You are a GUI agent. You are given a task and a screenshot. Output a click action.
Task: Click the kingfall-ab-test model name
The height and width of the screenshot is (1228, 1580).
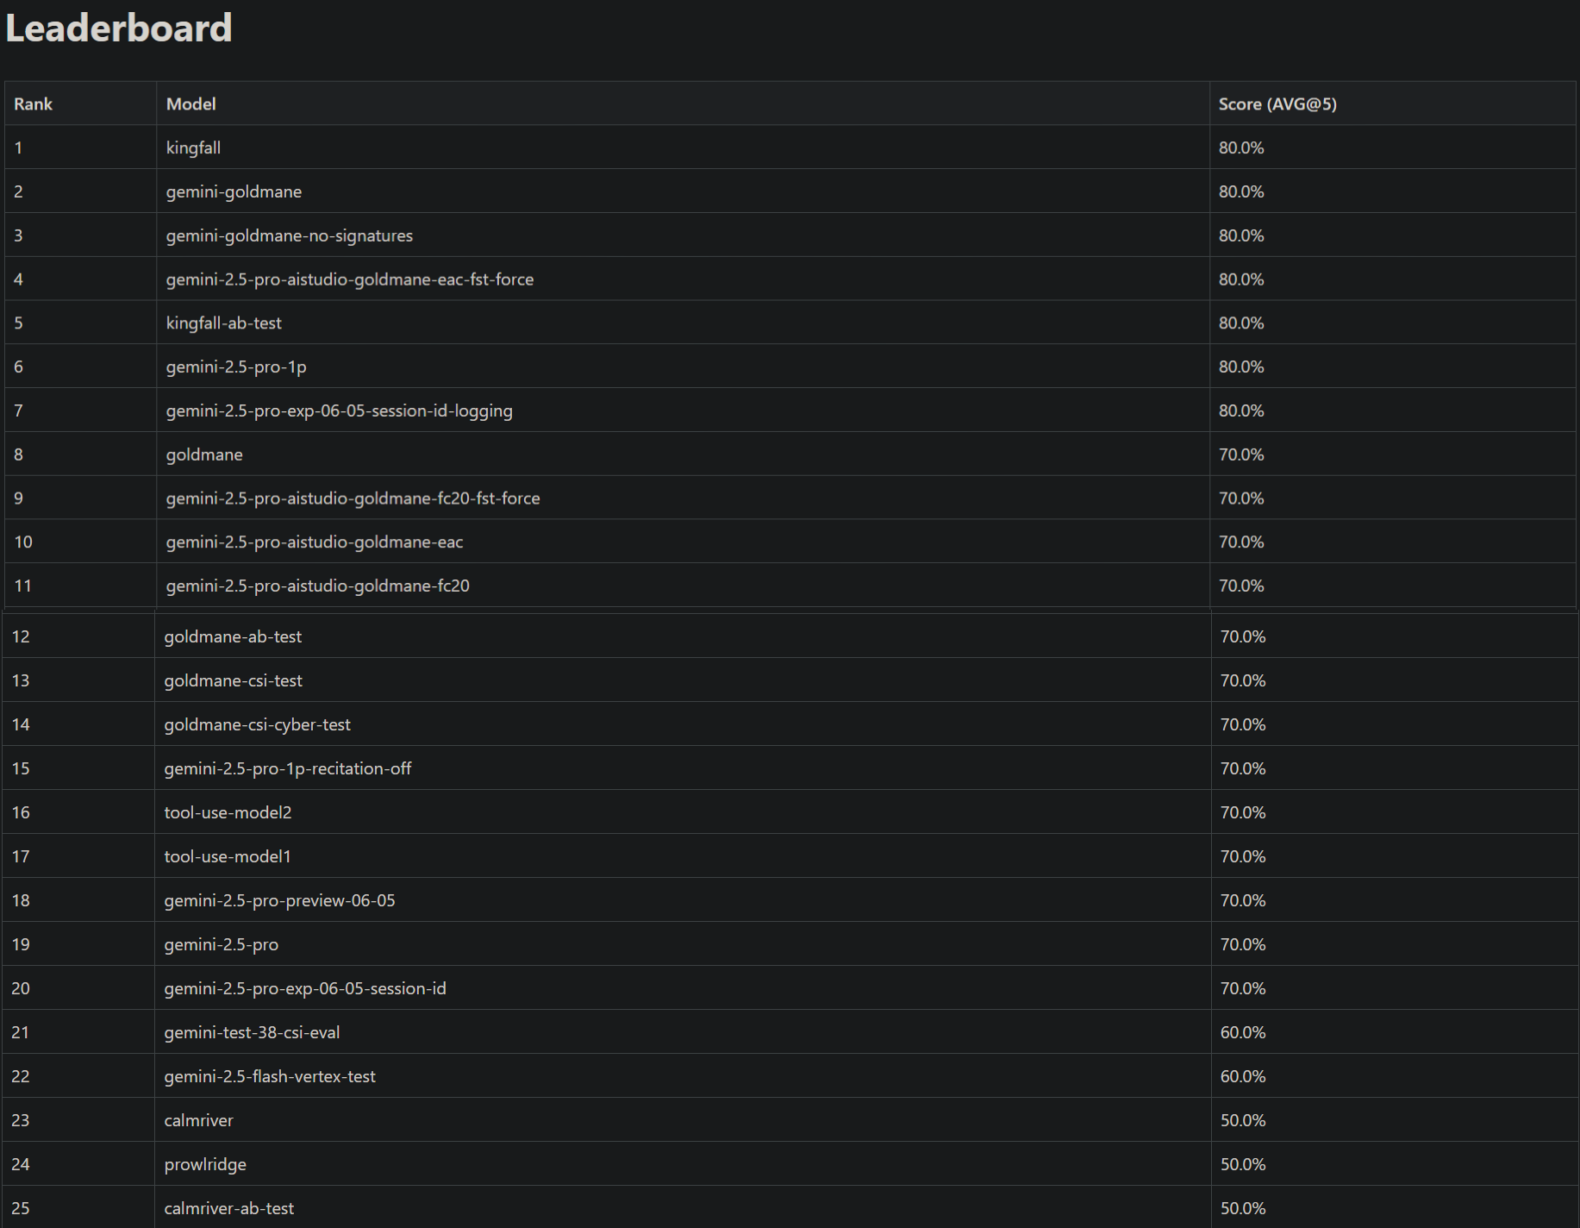(x=223, y=323)
